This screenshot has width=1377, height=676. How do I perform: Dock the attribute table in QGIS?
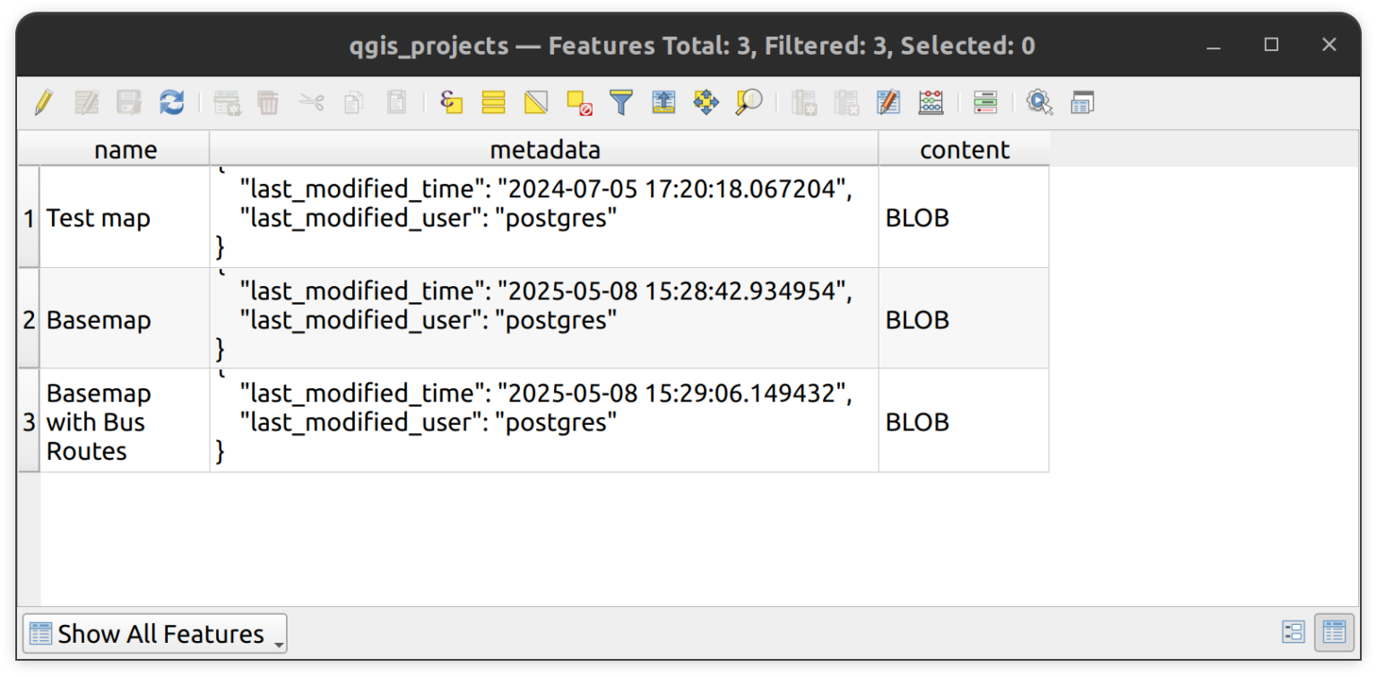(1082, 102)
